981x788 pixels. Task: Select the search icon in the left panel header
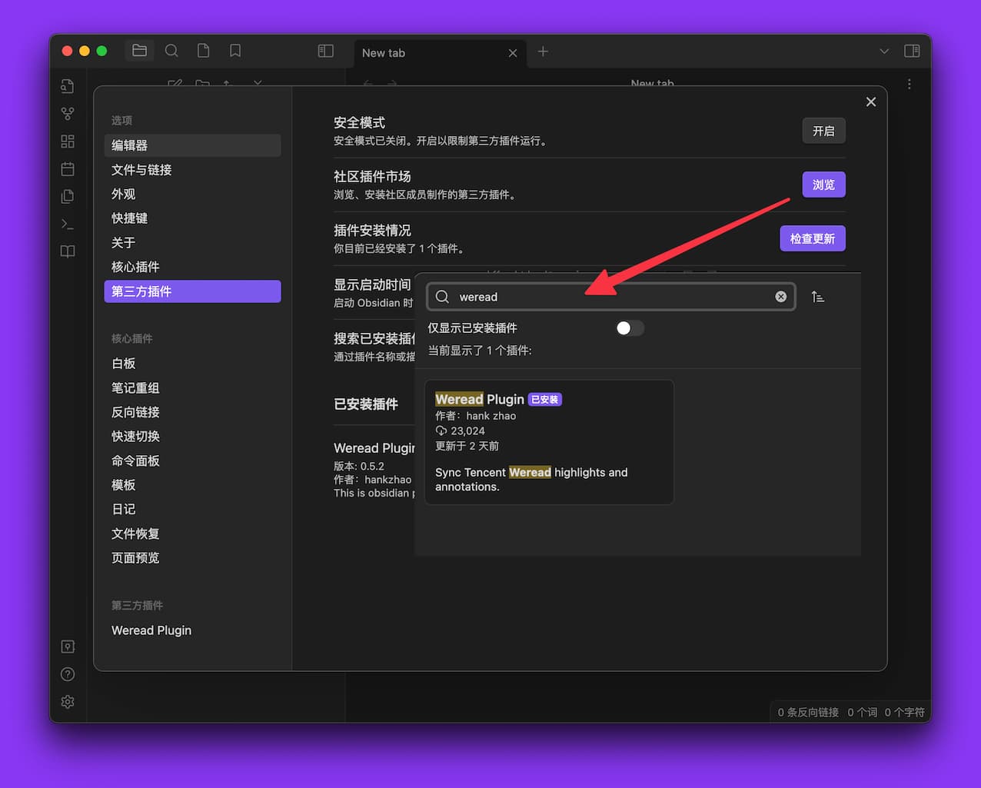coord(171,51)
